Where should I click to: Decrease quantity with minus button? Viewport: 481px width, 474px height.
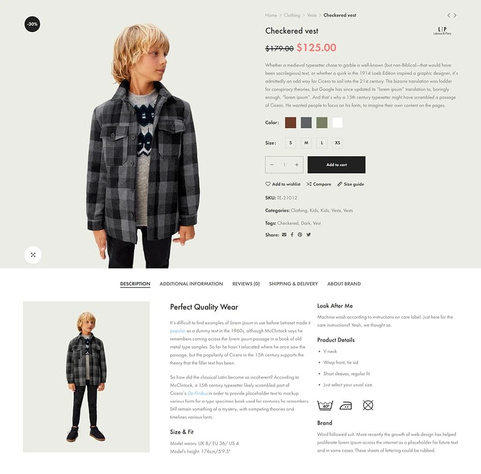tap(272, 165)
